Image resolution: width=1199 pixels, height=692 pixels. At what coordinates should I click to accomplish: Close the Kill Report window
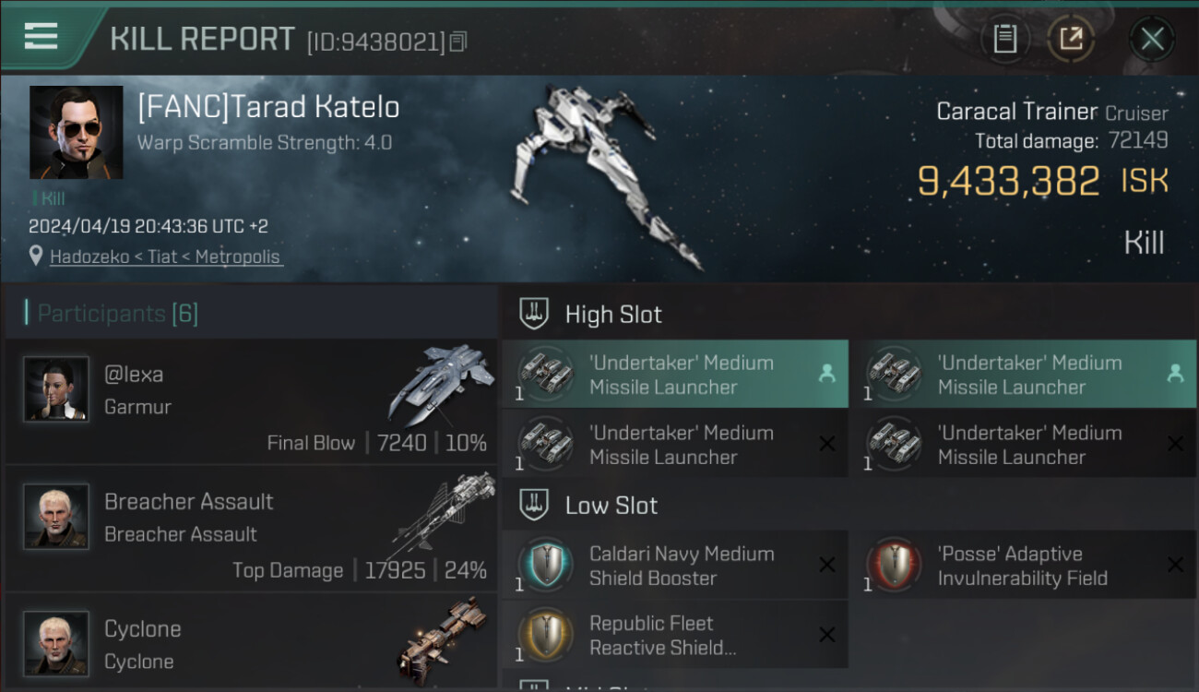click(x=1152, y=39)
